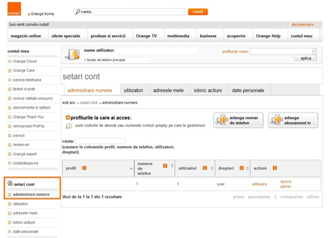Click info icon beside profile description
Screen dimensions: 334x238
click(69, 126)
